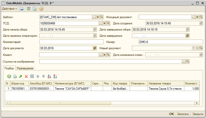Switch to the Размещение tab
Viewport: 206px width, 118px height.
click(x=25, y=68)
